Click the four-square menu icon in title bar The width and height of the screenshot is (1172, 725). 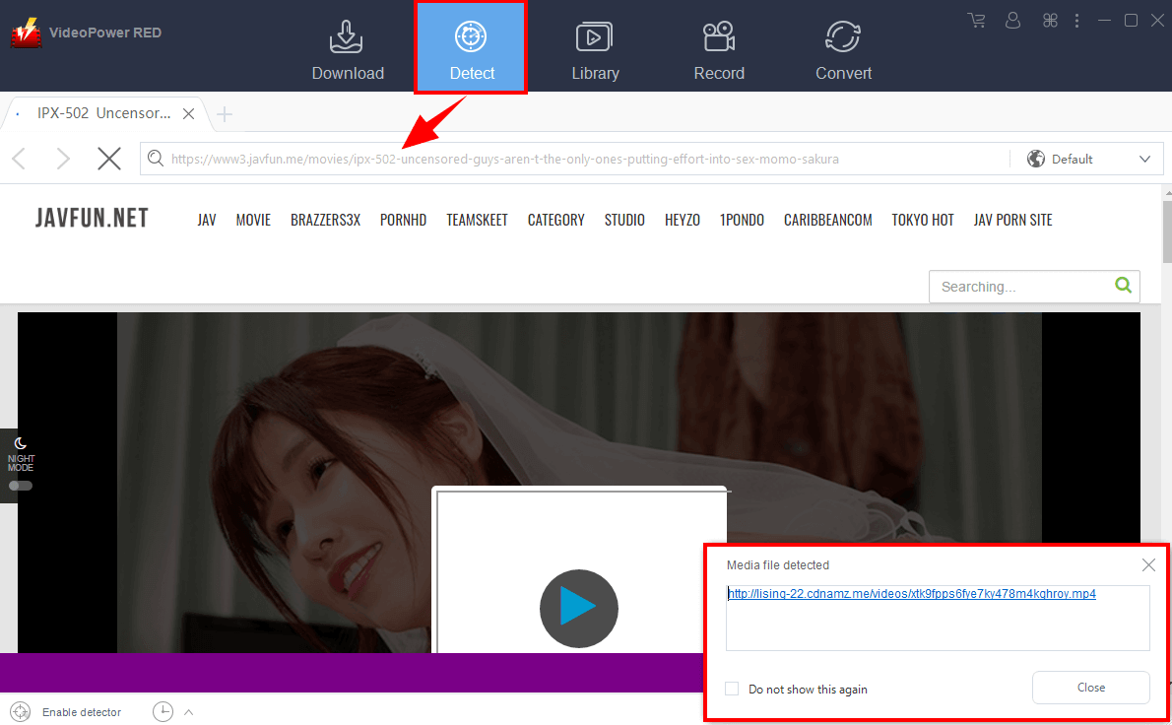[x=1050, y=20]
